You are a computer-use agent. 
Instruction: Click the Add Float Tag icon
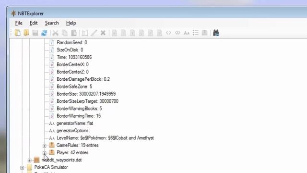pyautogui.click(x=151, y=33)
